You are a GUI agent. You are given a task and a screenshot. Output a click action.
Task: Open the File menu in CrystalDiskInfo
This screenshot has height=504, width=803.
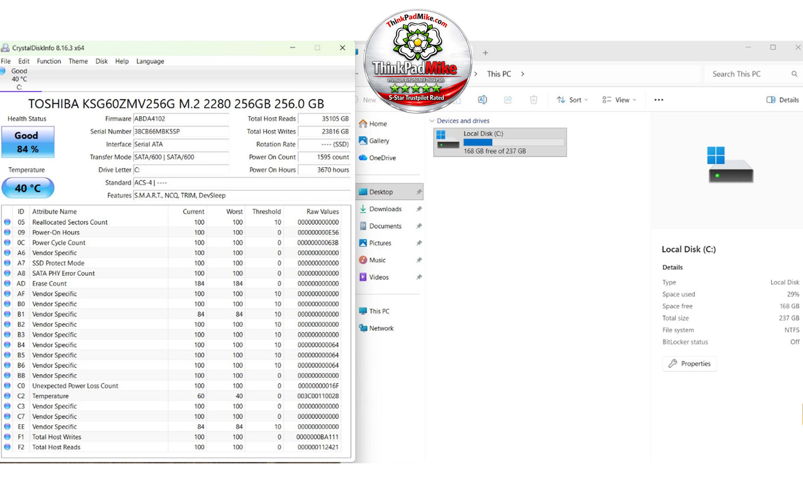[6, 61]
